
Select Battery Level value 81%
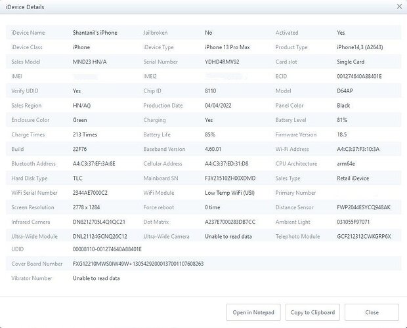pos(342,120)
